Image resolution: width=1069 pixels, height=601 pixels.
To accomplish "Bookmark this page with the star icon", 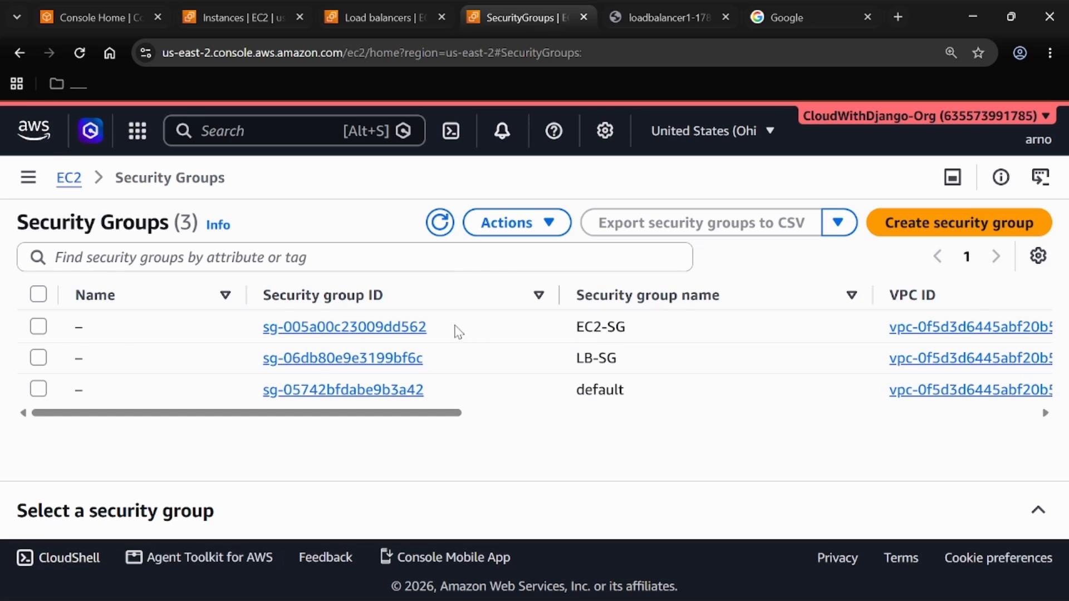I will [978, 53].
